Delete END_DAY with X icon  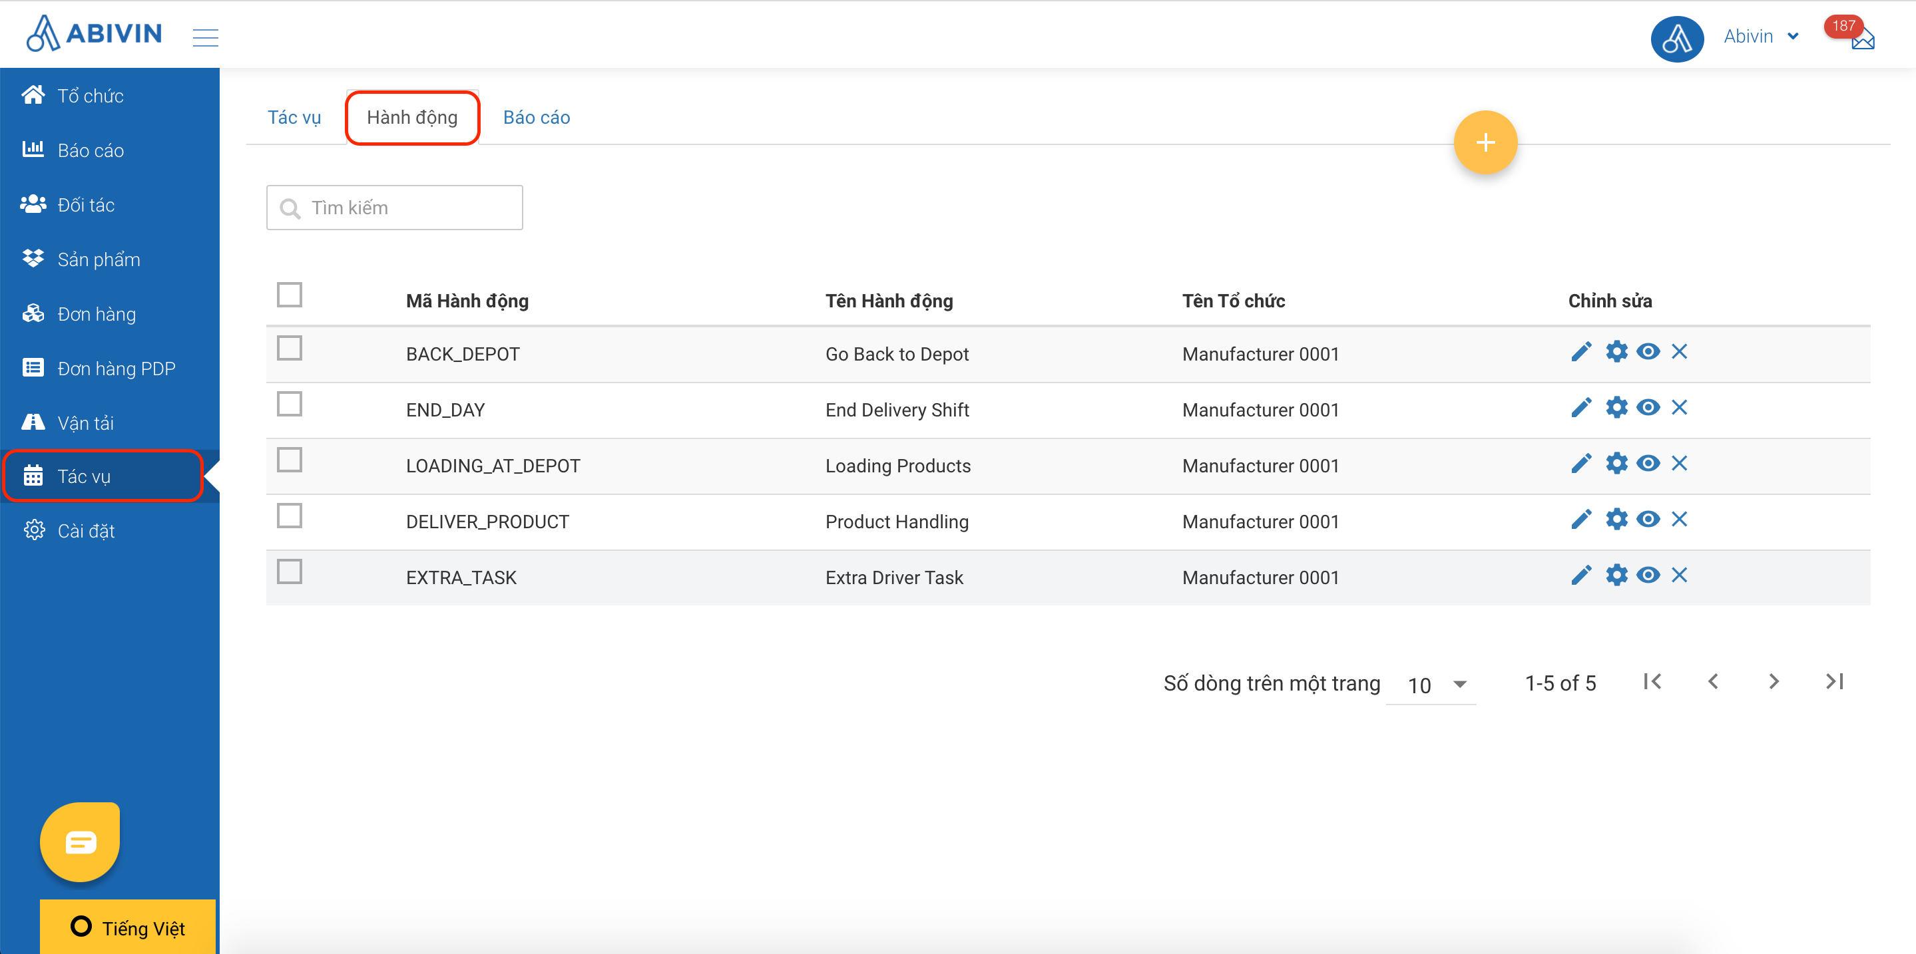1679,407
